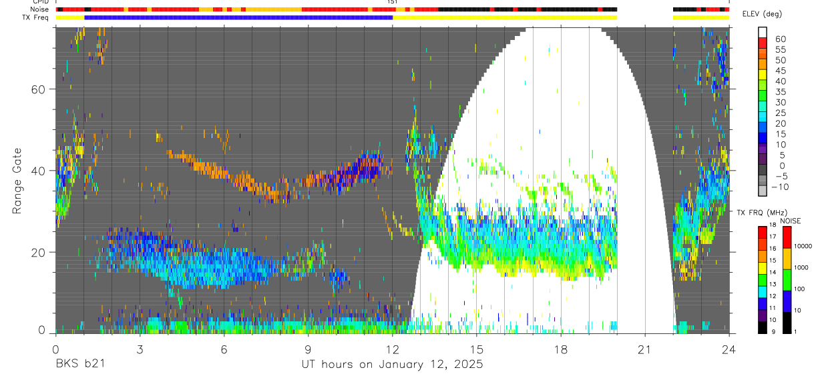Click the 'CPID' row label at top left
The width and height of the screenshot is (820, 378).
point(39,2)
